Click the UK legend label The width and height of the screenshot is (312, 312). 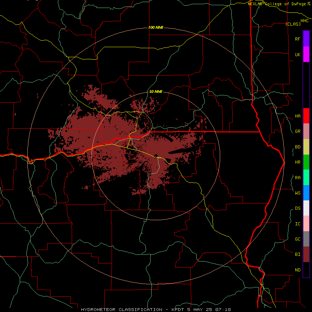pos(297,54)
